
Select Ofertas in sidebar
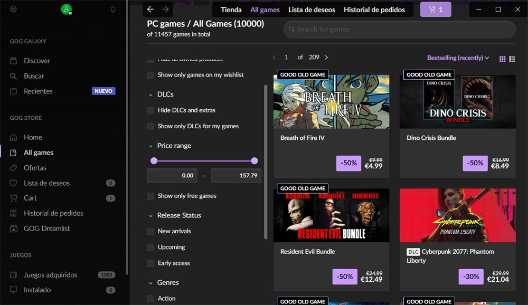click(35, 168)
